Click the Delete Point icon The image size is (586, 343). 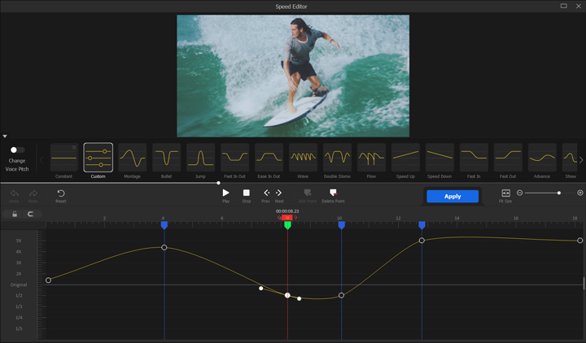pos(332,193)
